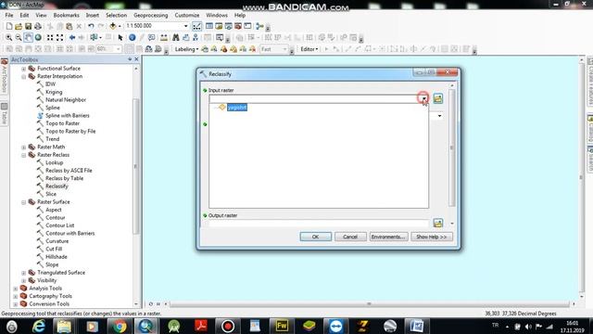Expand the Functional Surface toolset
The image size is (593, 334).
24,69
